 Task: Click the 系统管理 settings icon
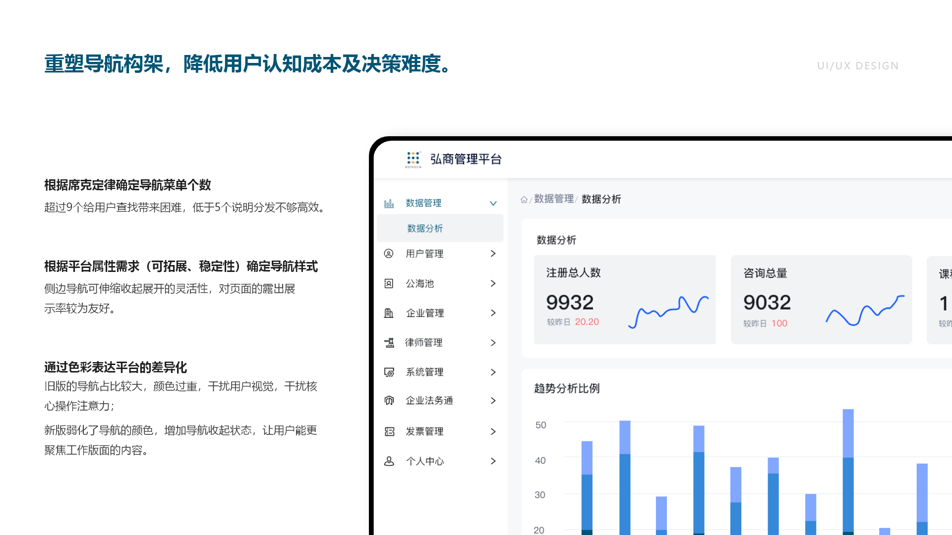[x=389, y=372]
